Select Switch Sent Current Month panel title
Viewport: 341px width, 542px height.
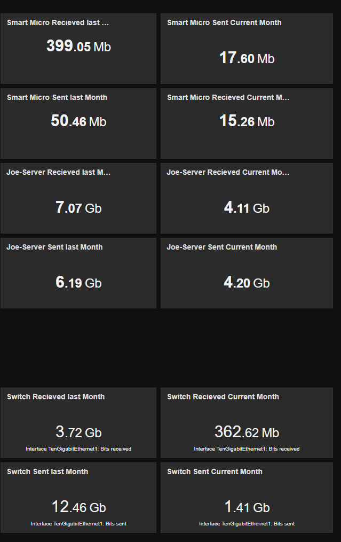coord(215,472)
